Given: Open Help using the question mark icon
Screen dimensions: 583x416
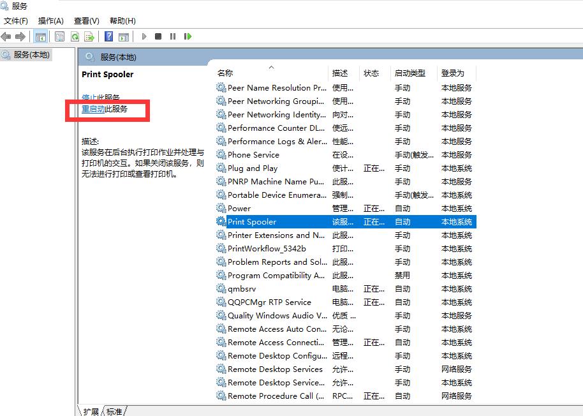Looking at the screenshot, I should point(109,36).
